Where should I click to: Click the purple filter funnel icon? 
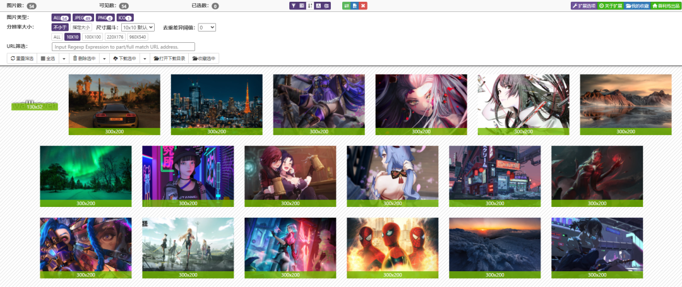(x=294, y=6)
